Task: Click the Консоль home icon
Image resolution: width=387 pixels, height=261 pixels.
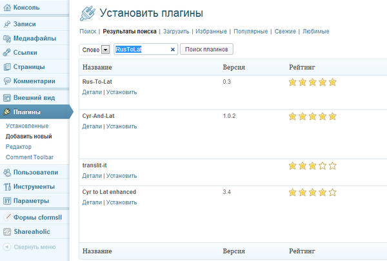Action: click(7, 8)
